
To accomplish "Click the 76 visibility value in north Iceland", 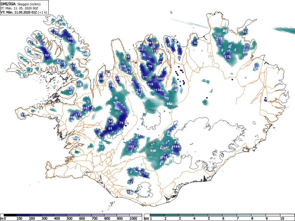I will click(x=150, y=66).
